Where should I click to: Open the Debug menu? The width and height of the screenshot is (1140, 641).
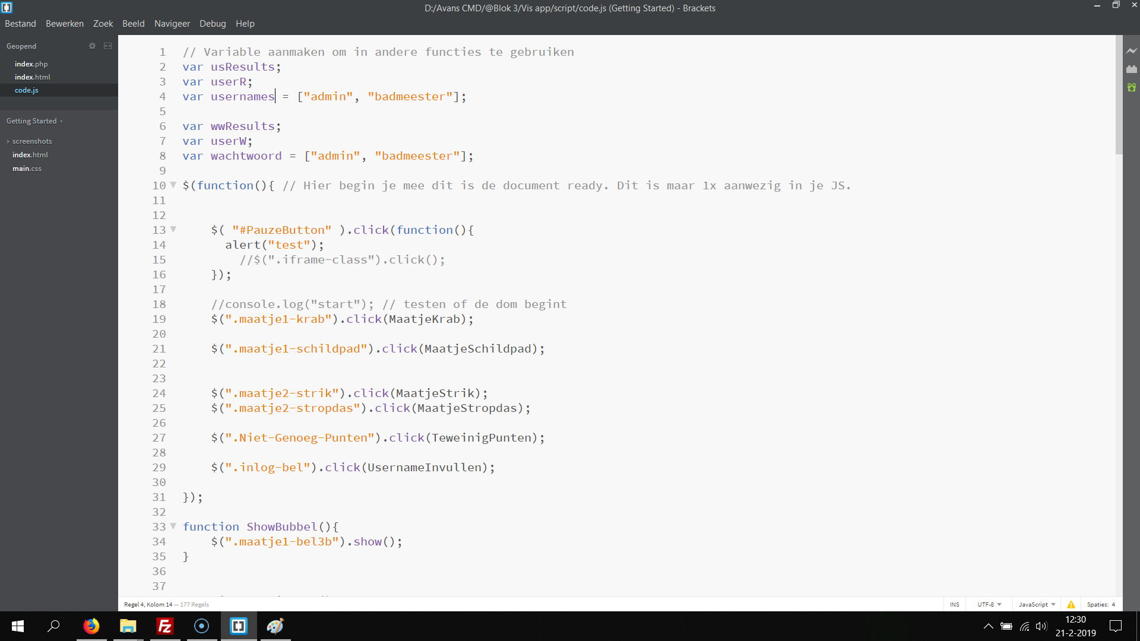point(213,24)
